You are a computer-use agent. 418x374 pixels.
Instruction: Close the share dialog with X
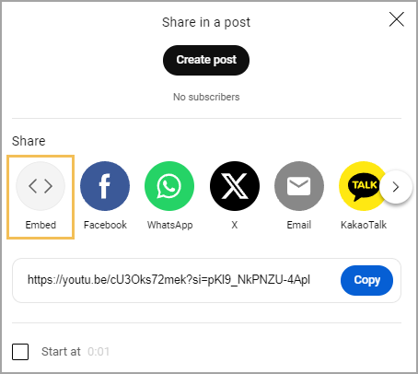tap(397, 19)
